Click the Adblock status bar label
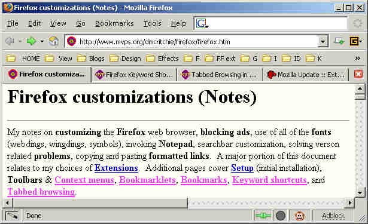 click(x=333, y=216)
